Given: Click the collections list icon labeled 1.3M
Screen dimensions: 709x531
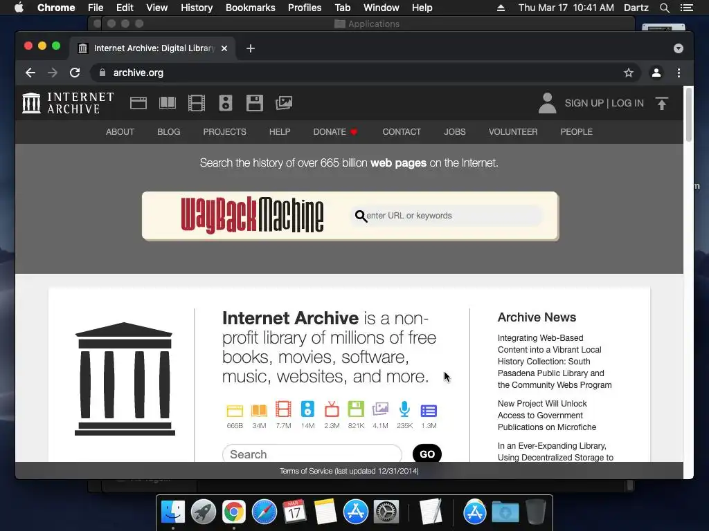Looking at the screenshot, I should coord(429,411).
